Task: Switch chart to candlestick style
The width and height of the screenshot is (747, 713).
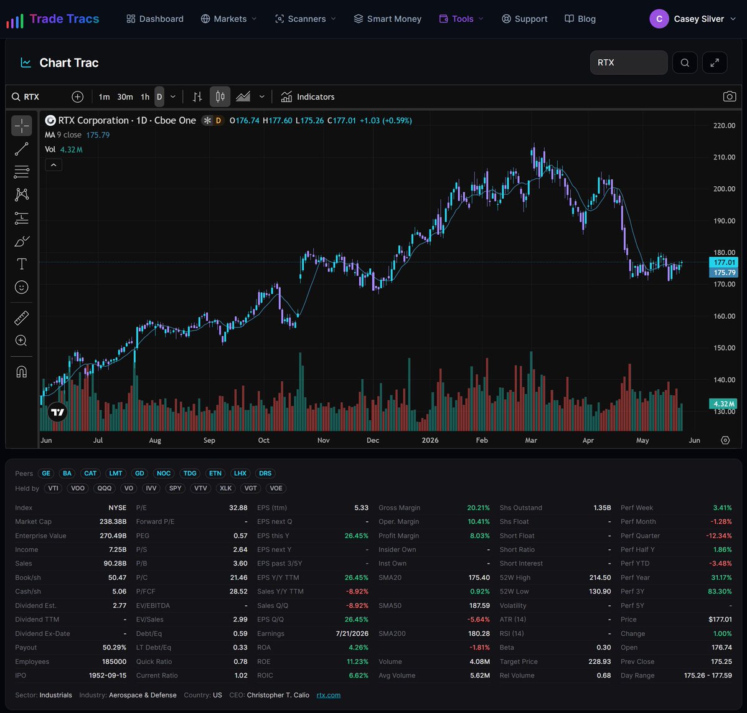Action: [x=220, y=97]
